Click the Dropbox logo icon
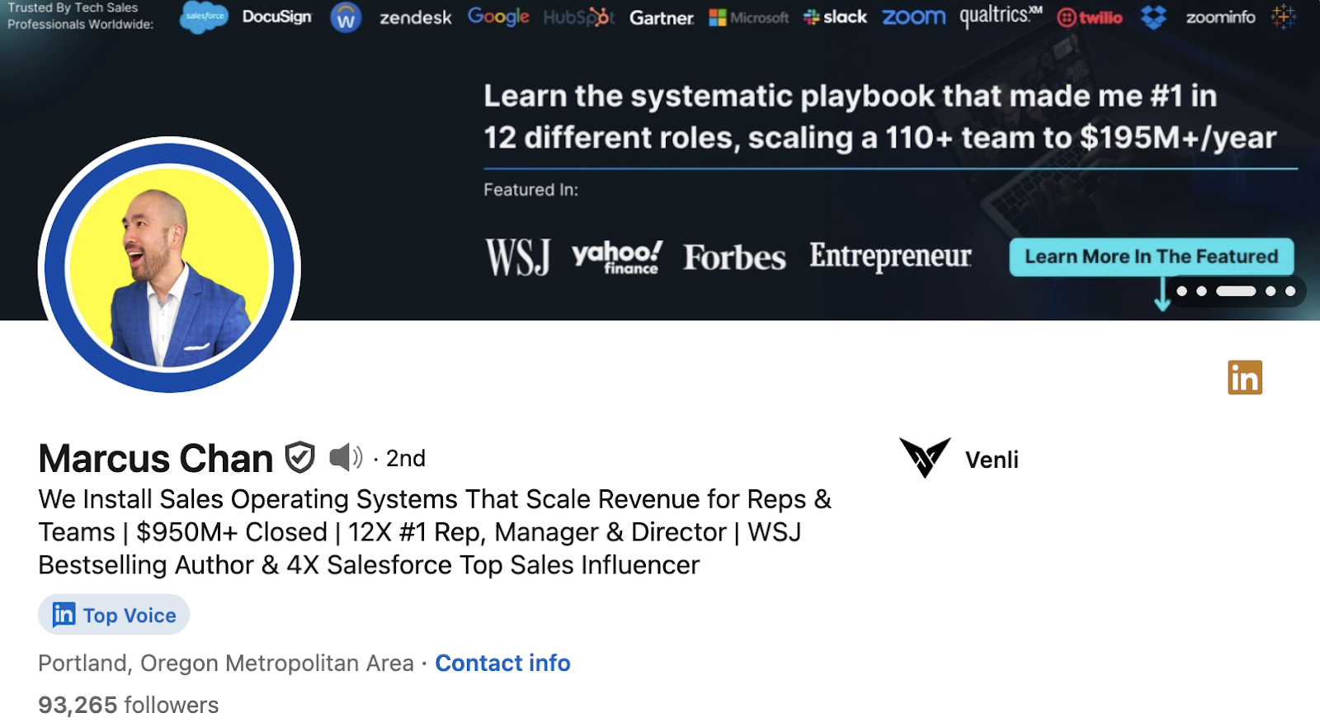The image size is (1320, 722). click(1153, 17)
